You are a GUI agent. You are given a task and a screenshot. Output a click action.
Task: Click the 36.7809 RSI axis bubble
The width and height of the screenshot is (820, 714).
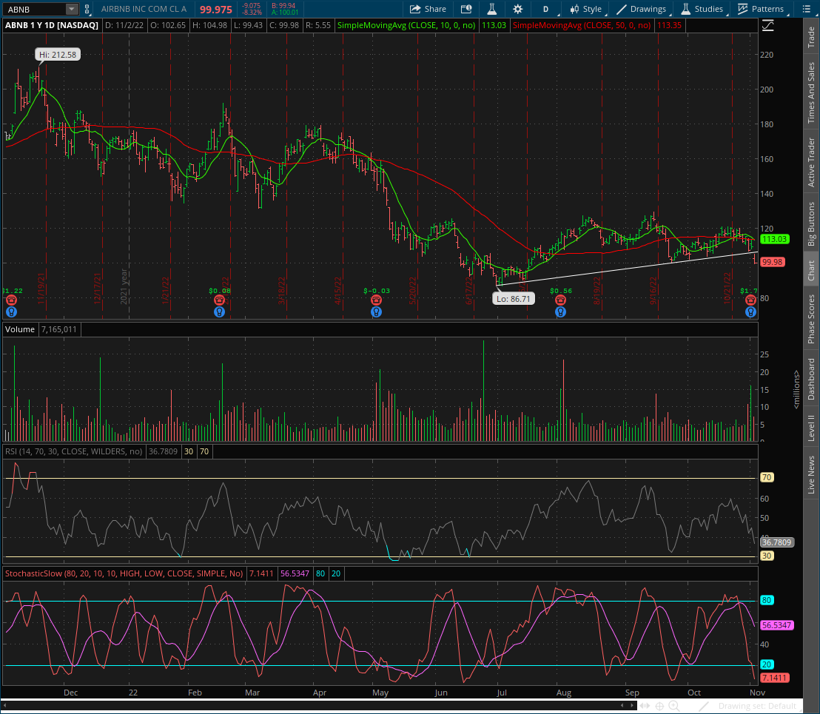click(777, 542)
